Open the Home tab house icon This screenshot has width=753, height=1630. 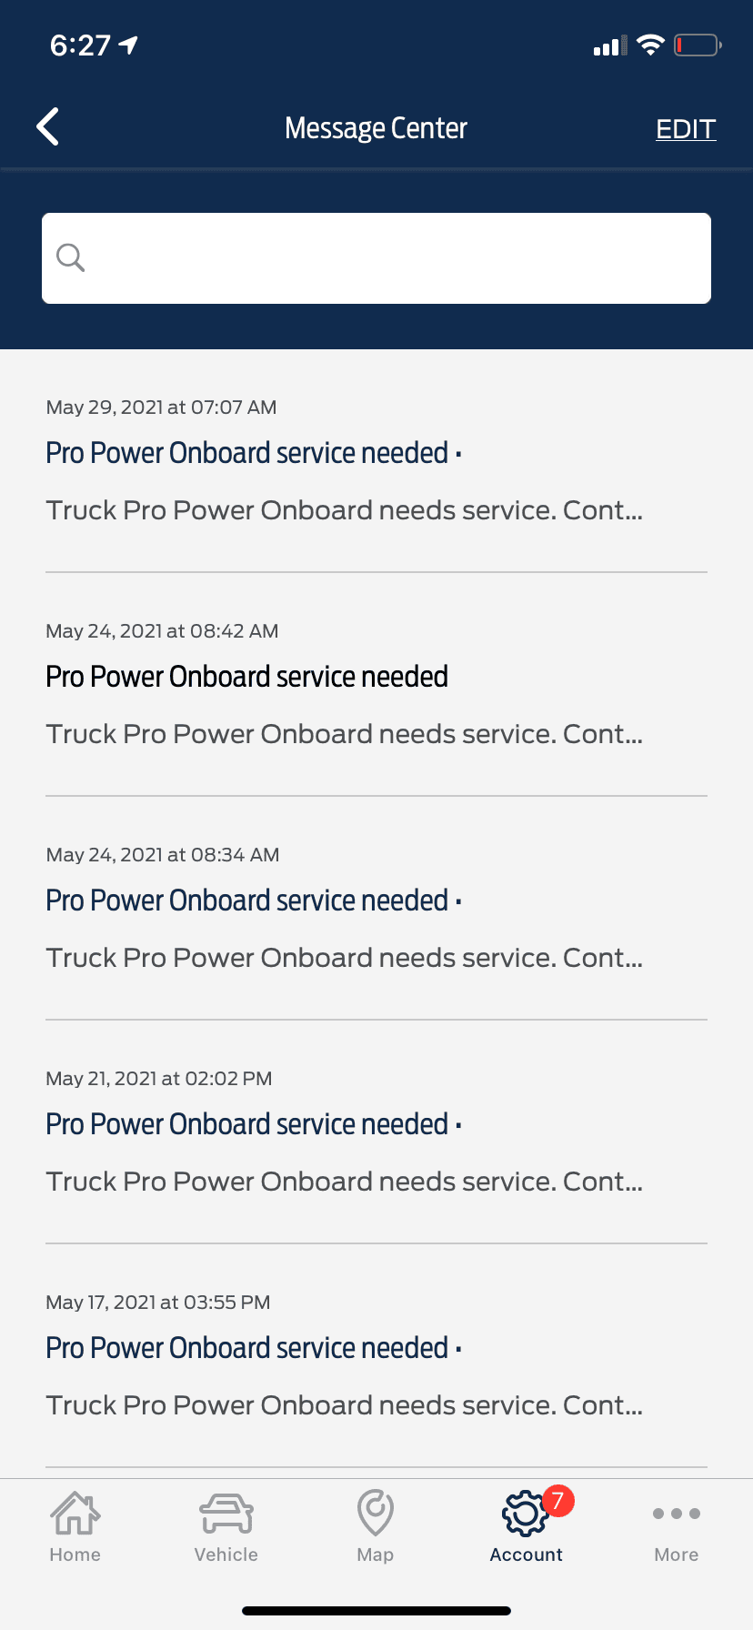point(75,1514)
